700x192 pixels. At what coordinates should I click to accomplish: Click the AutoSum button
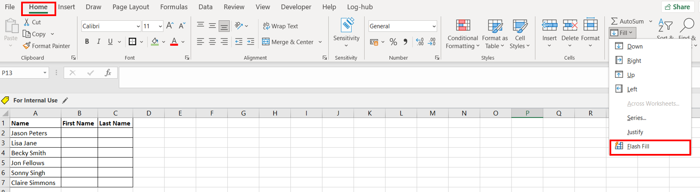[x=627, y=21]
